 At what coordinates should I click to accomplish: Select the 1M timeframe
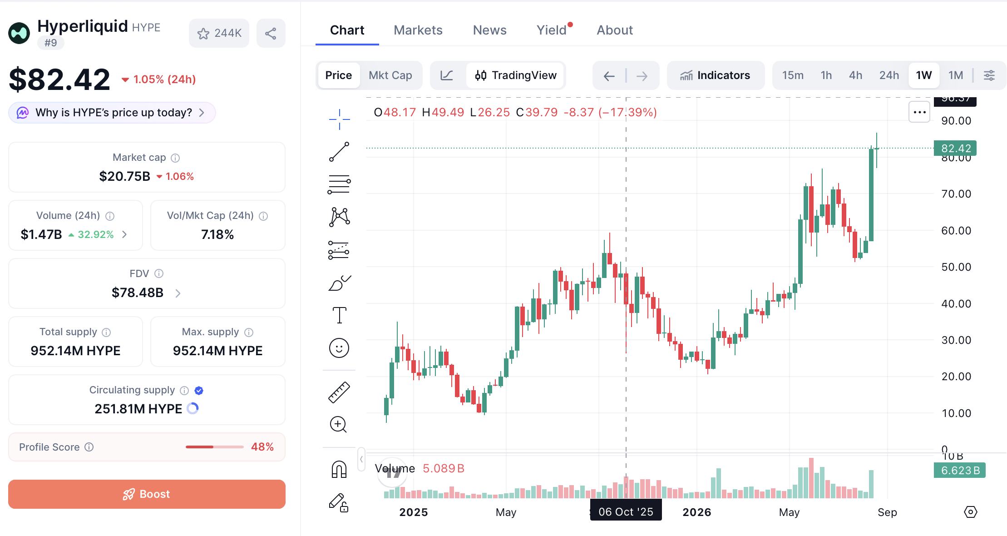(956, 75)
